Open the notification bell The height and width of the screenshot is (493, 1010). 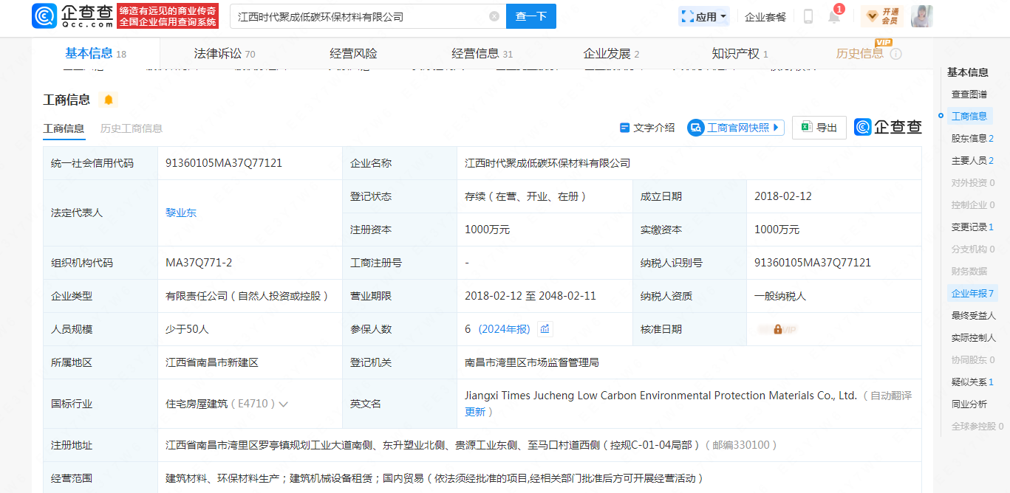(x=834, y=17)
